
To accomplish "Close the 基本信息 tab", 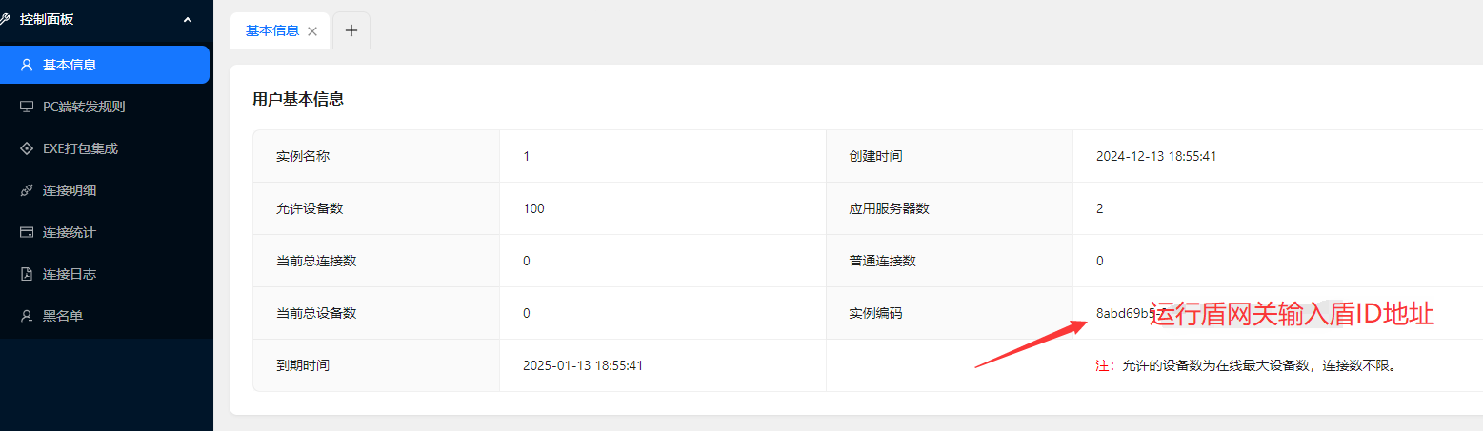I will [x=312, y=30].
